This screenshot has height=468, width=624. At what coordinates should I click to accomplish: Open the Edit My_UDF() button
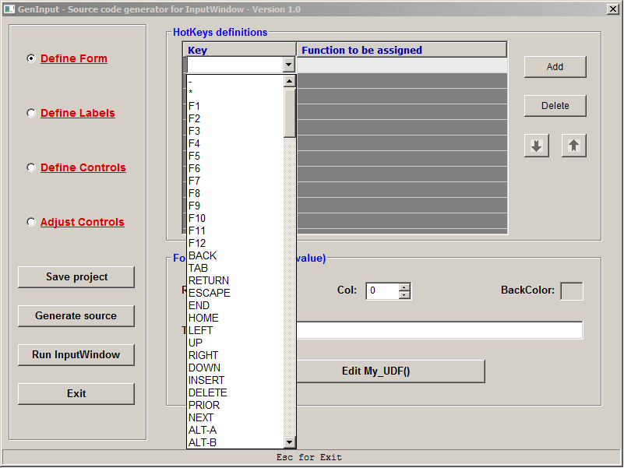375,371
